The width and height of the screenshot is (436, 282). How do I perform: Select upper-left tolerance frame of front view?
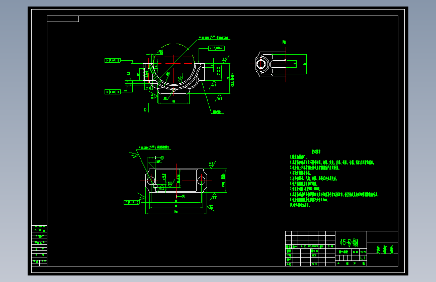(x=113, y=60)
